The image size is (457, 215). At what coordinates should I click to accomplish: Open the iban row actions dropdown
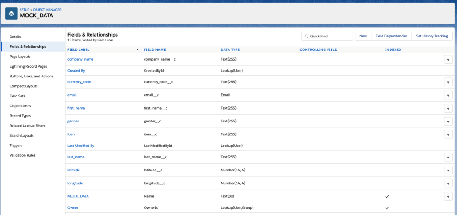click(448, 134)
